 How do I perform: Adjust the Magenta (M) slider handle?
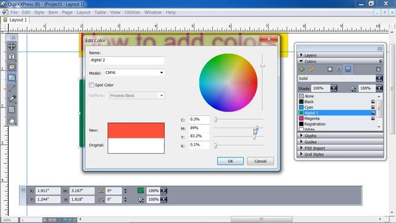(x=257, y=128)
